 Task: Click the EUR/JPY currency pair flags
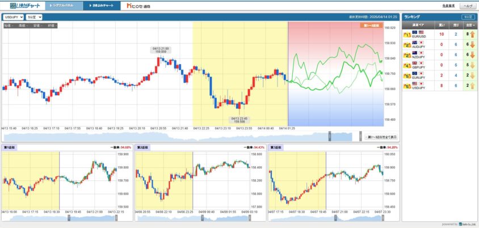418,74
